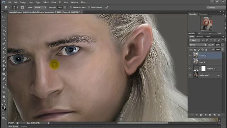The height and width of the screenshot is (128, 227).
Task: Open the Strength slider arrow
Action: [65, 7]
